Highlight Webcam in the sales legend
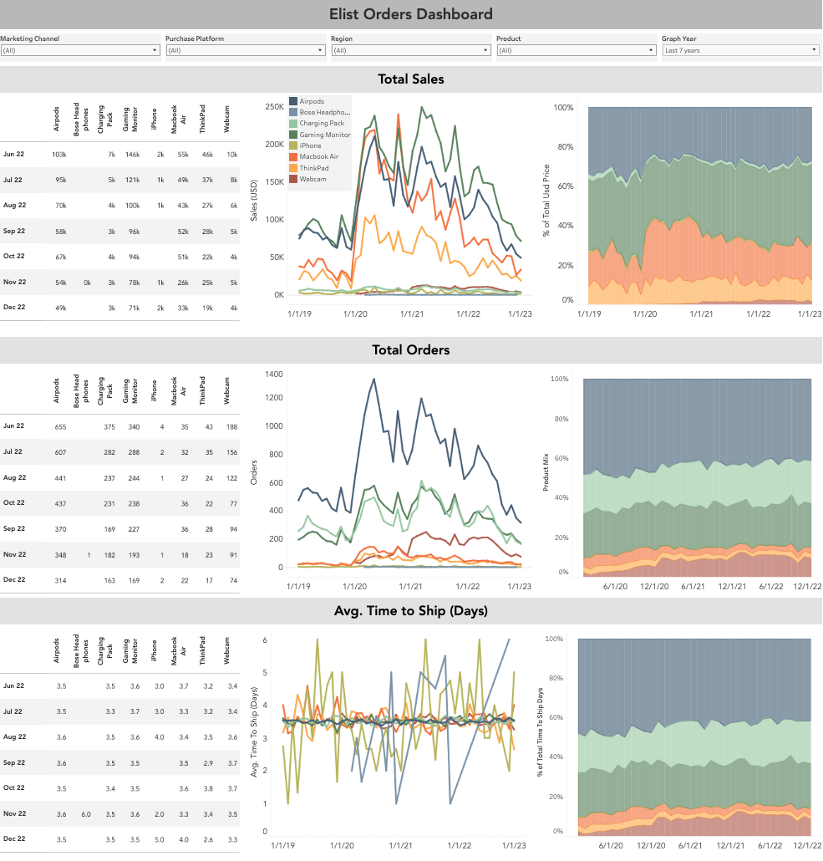Viewport: 823px width, 861px height. [x=313, y=179]
